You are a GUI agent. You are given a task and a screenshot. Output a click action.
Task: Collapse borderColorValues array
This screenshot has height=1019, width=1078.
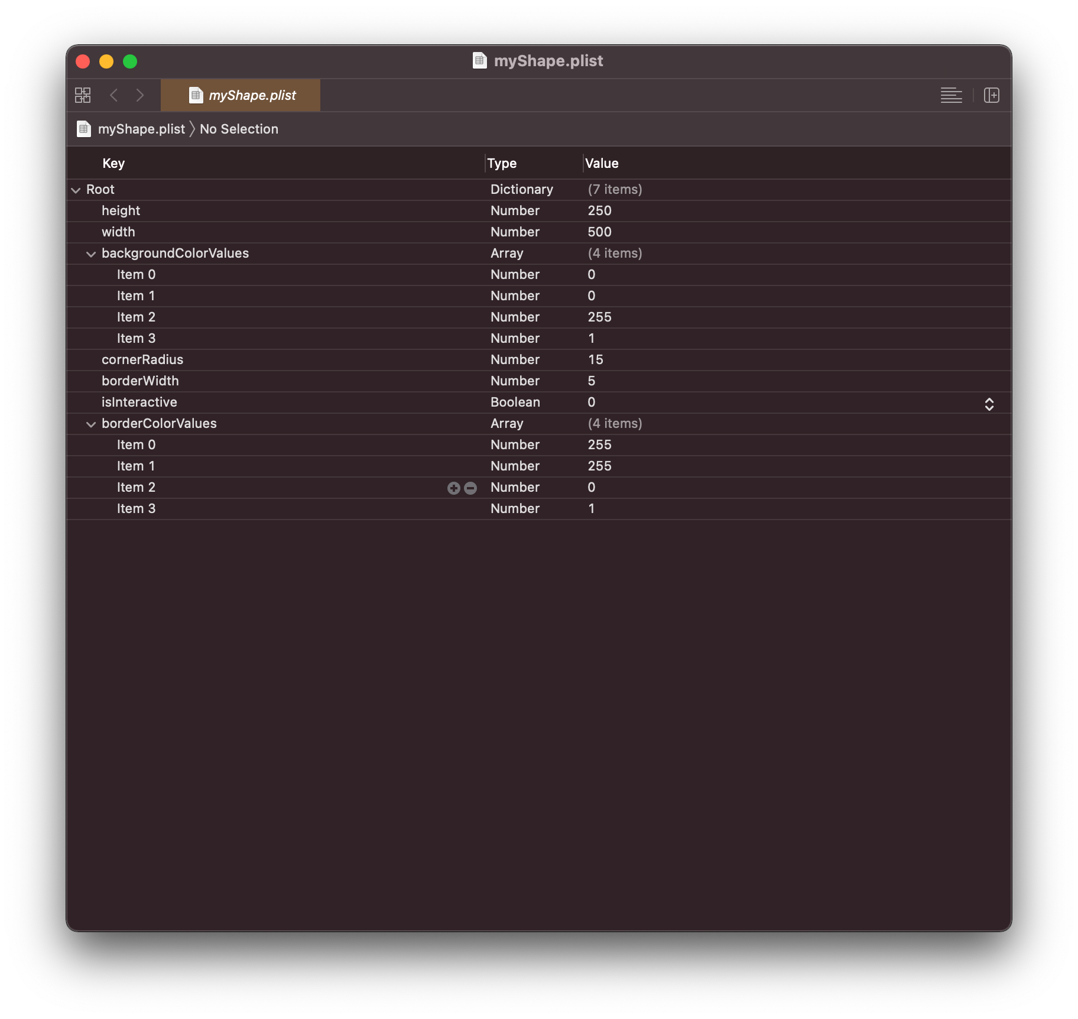tap(91, 424)
